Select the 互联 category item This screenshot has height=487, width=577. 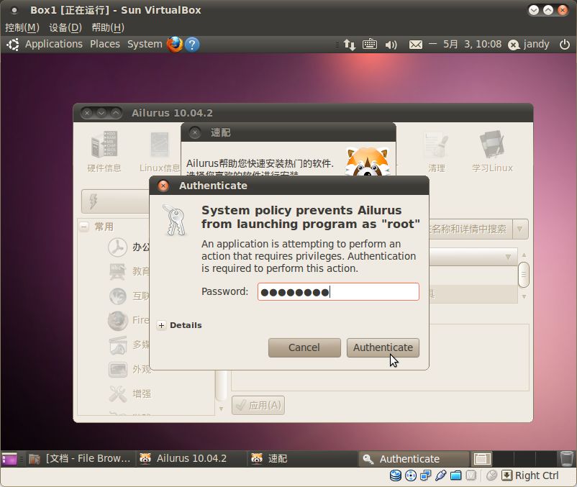[x=129, y=296]
